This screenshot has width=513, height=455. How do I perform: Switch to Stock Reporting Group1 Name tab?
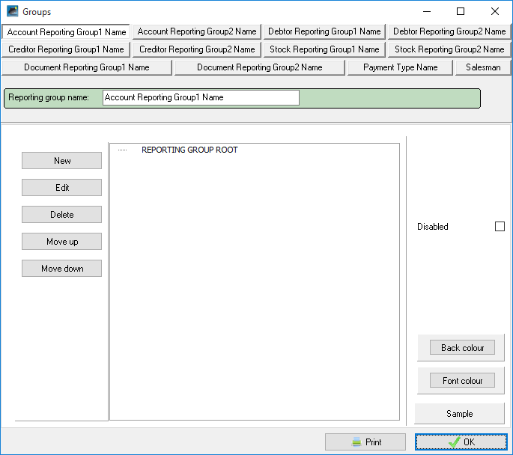(x=324, y=49)
